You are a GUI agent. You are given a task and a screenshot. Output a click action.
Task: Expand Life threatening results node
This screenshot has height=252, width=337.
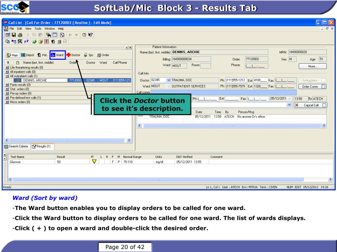click(x=7, y=67)
